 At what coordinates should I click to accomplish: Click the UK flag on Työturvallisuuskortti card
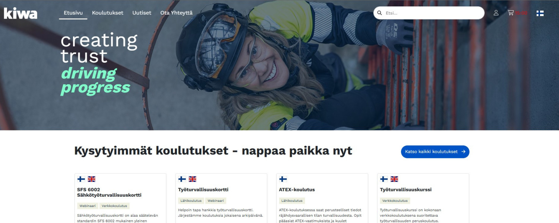(x=193, y=179)
